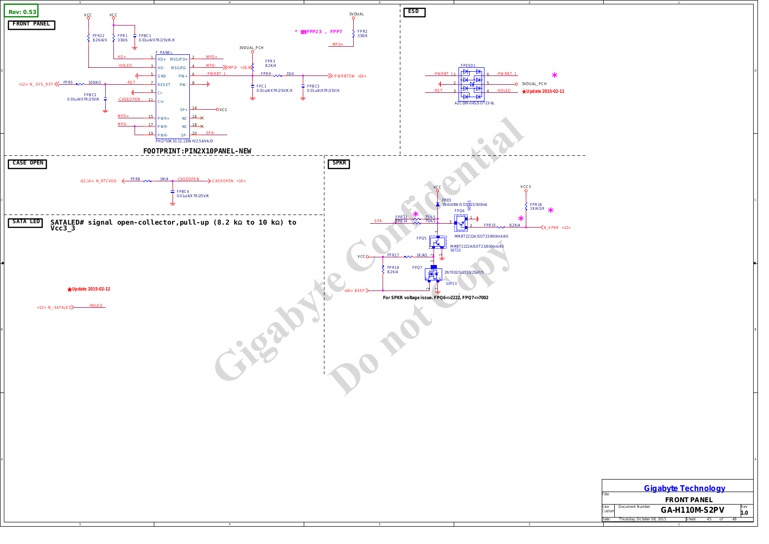Click the FPR1 330/6 resistor label
769x544 pixels.
[x=123, y=38]
